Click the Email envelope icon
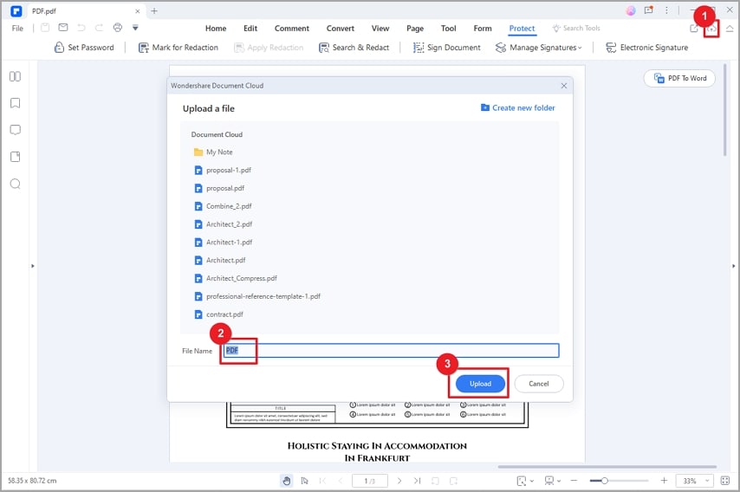Image resolution: width=740 pixels, height=492 pixels. click(63, 28)
